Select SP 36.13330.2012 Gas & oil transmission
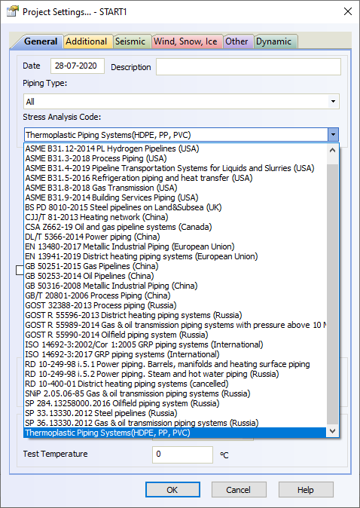The width and height of the screenshot is (360, 508). point(175,423)
